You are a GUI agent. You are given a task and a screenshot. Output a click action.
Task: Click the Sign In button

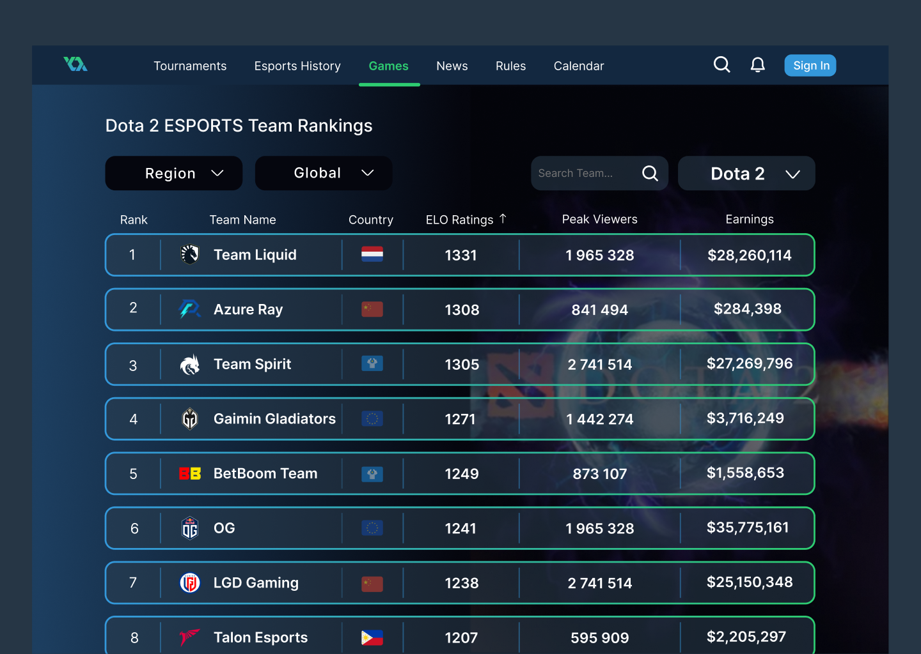coord(810,65)
